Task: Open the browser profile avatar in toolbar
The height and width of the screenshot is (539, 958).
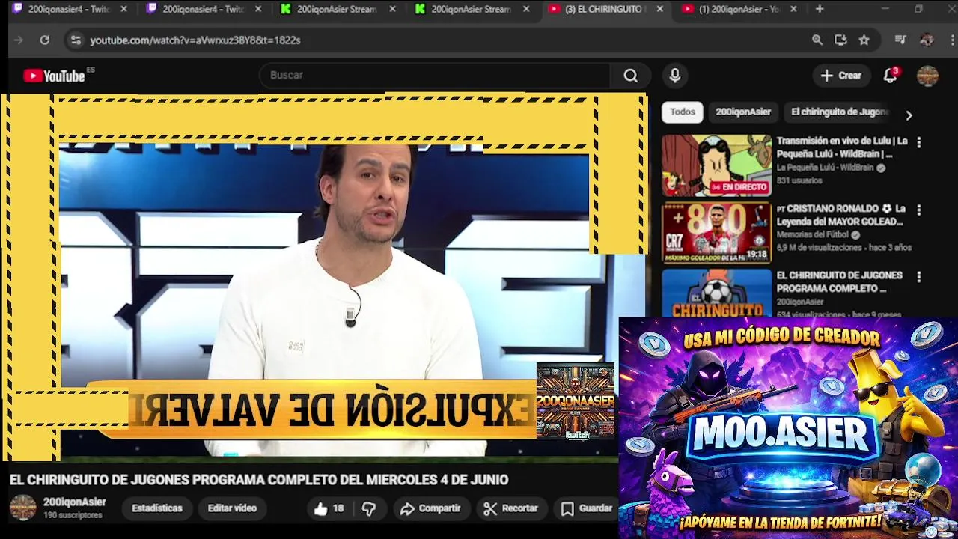Action: click(927, 40)
